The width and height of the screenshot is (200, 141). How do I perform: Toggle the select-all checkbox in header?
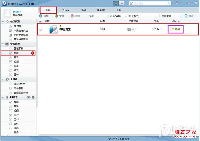[41, 21]
